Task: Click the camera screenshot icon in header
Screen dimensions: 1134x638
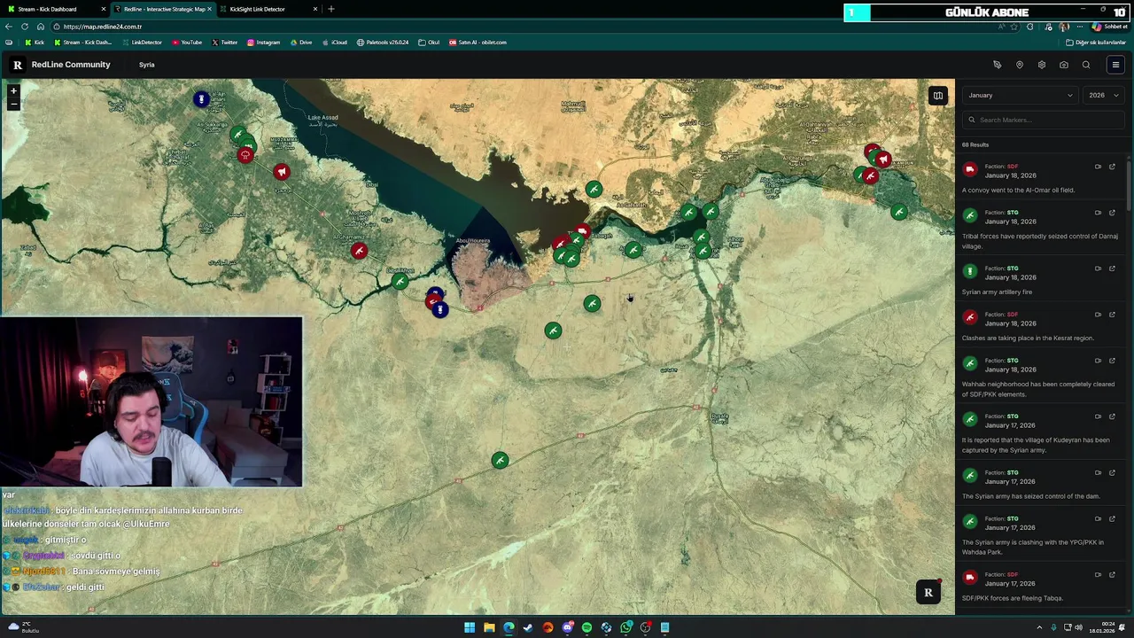Action: pos(1063,65)
